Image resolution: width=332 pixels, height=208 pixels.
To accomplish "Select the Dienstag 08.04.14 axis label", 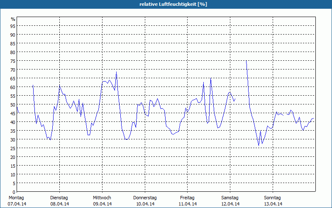I will point(59,201).
